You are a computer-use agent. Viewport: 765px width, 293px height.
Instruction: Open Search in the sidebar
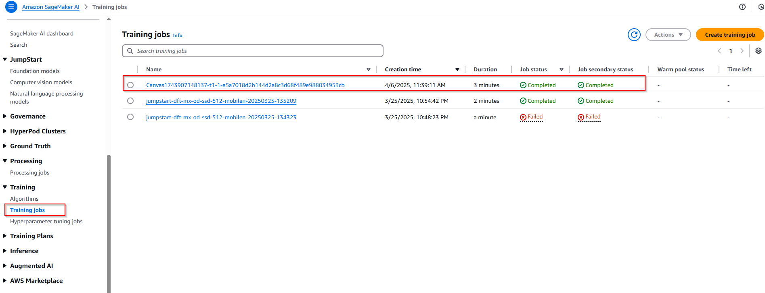[19, 45]
